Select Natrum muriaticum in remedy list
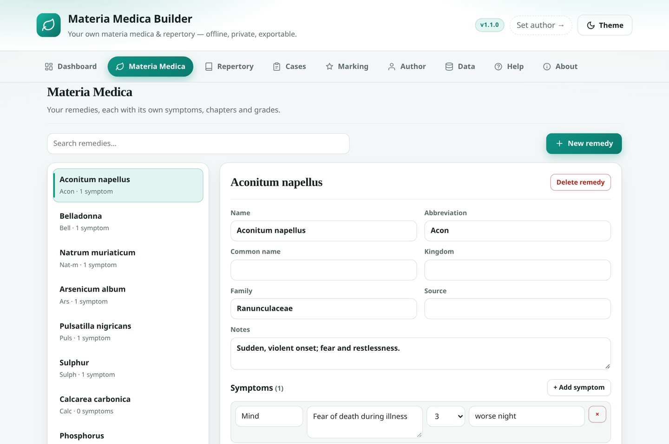Viewport: 669px width, 444px height. pos(128,258)
